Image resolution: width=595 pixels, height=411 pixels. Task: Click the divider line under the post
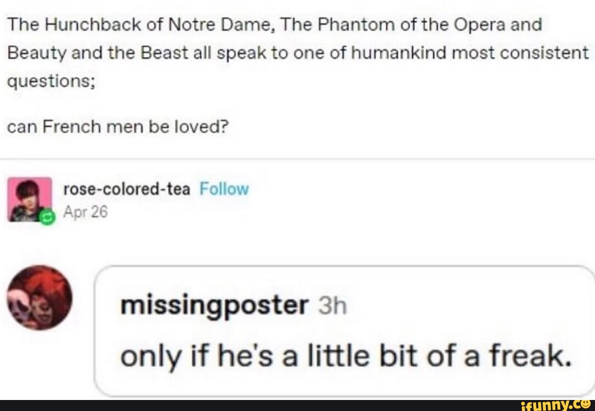click(x=297, y=159)
